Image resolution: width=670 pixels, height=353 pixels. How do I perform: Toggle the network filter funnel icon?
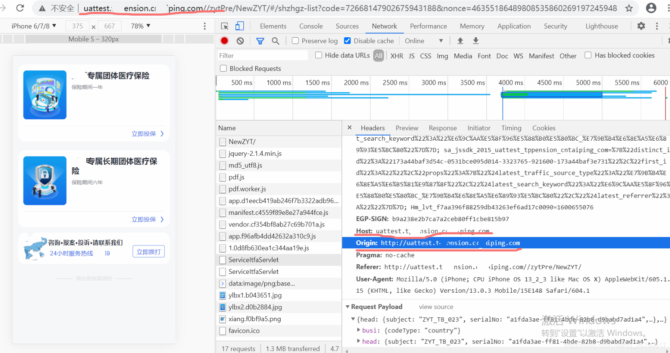point(260,41)
